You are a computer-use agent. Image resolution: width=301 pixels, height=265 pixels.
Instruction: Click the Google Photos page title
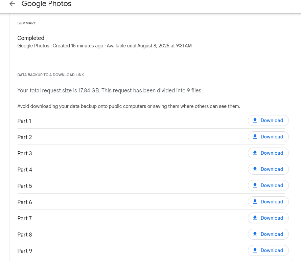point(46,4)
